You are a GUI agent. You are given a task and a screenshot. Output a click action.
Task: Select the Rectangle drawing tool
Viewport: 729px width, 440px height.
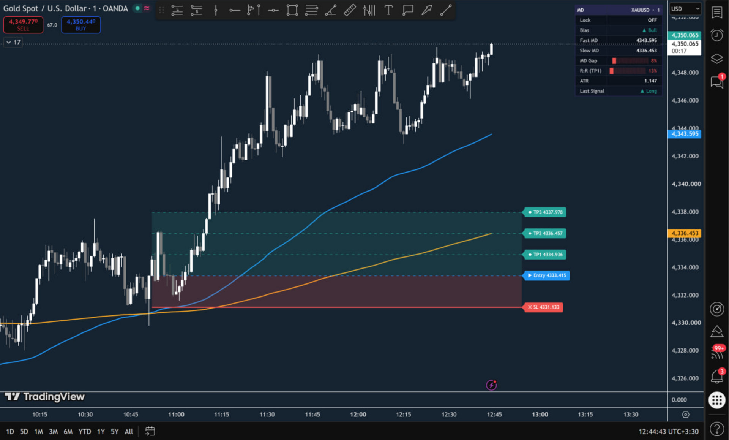click(x=292, y=10)
